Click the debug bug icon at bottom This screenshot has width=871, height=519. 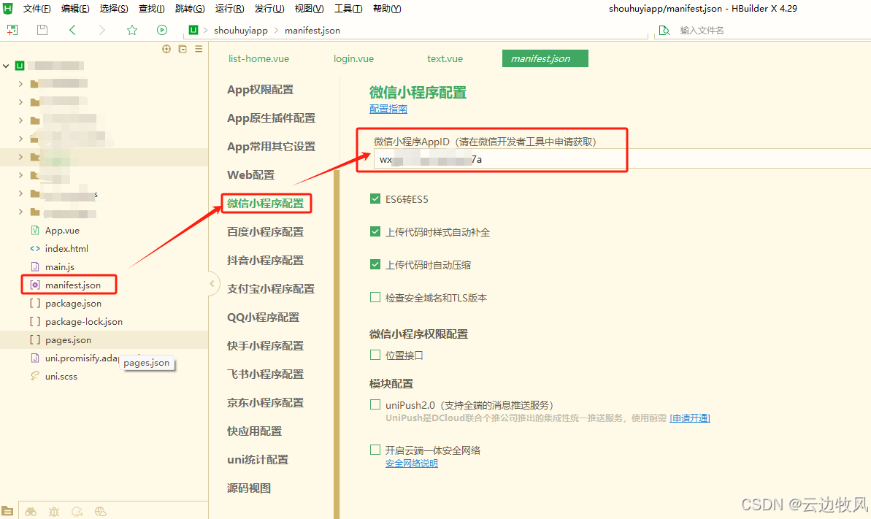tap(53, 512)
